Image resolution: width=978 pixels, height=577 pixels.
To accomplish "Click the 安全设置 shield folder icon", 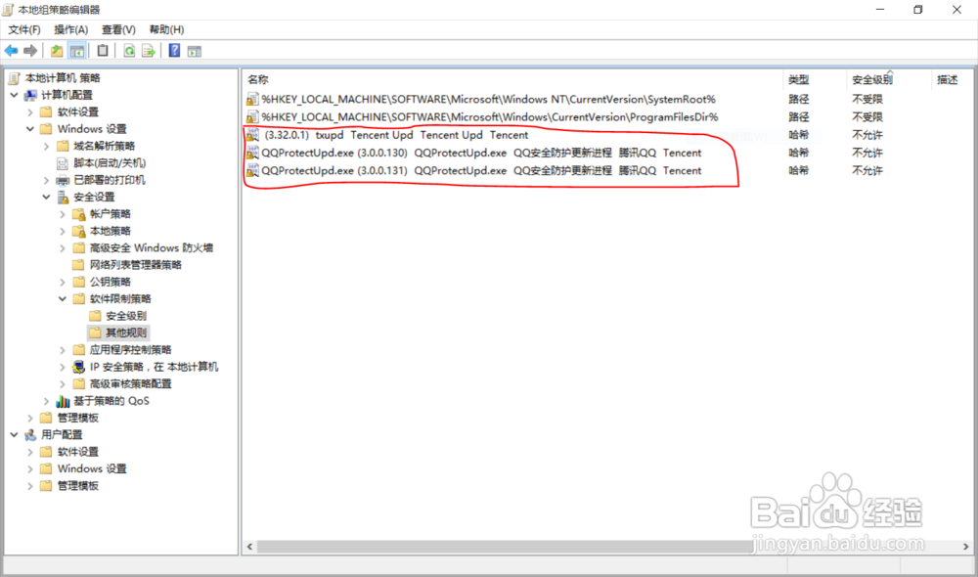I will 63,198.
